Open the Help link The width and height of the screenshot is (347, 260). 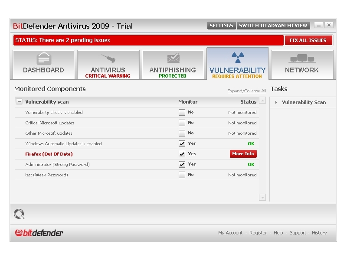click(x=278, y=233)
